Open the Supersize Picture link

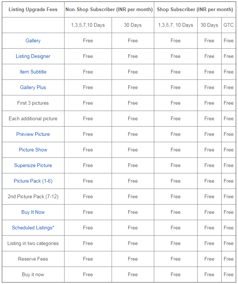[33, 166]
